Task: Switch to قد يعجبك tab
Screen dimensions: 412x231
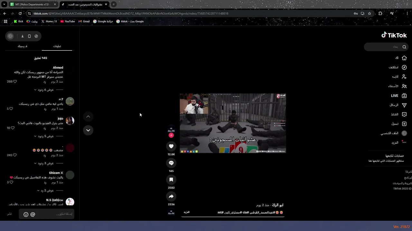Action: tap(23, 46)
